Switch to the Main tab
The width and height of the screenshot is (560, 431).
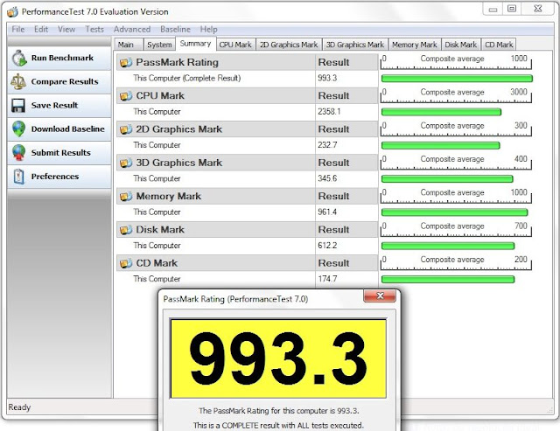coord(129,45)
